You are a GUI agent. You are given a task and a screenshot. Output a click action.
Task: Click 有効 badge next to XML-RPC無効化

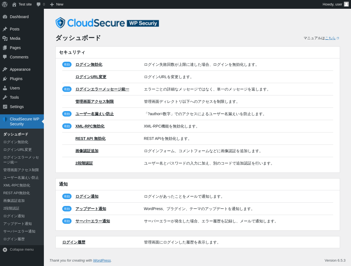67,126
